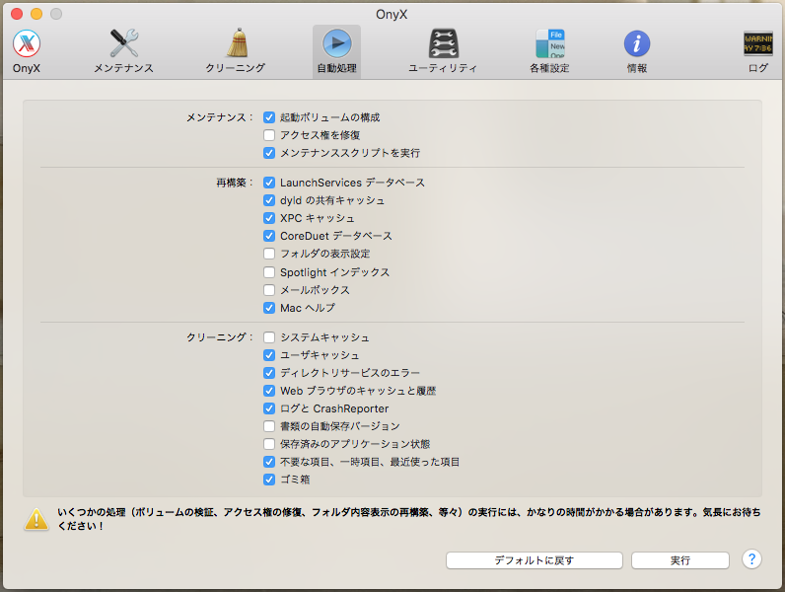This screenshot has height=592, width=785.
Task: Click the OnyX window title
Action: (x=392, y=15)
